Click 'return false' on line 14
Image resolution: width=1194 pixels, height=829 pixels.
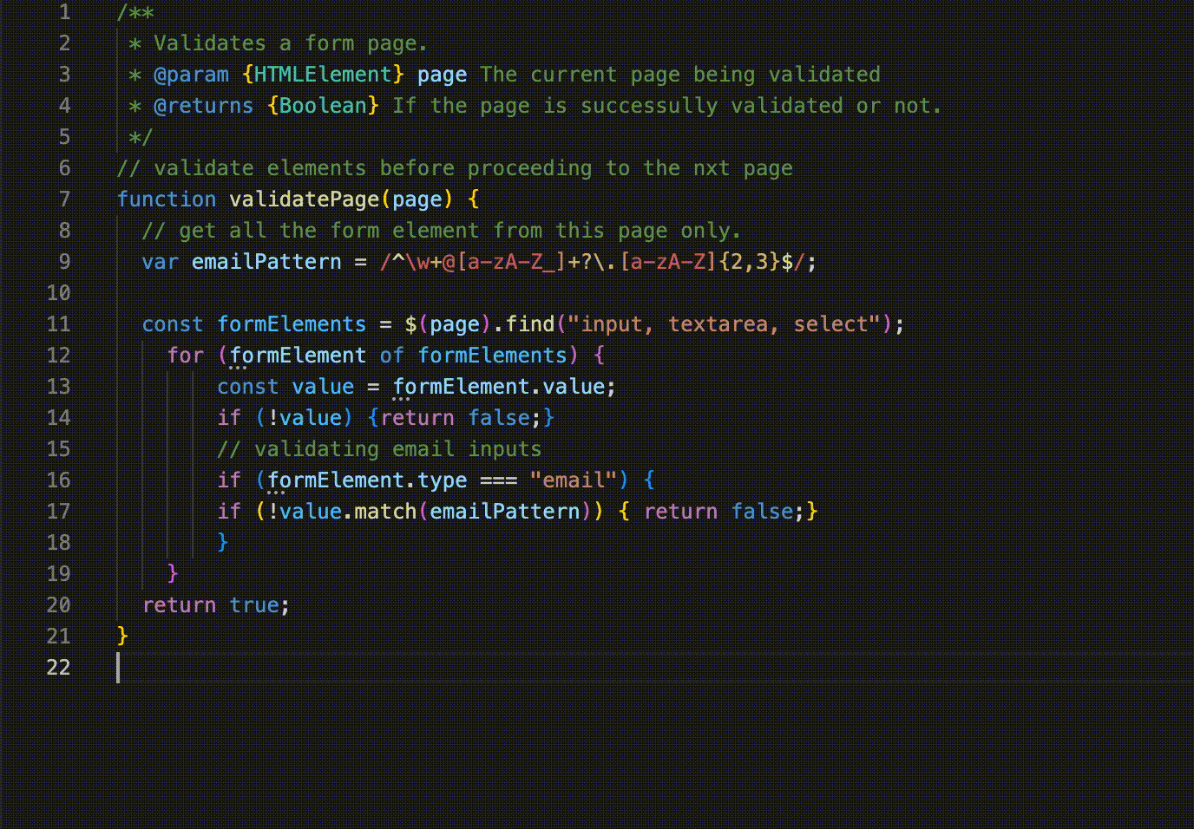coord(455,418)
